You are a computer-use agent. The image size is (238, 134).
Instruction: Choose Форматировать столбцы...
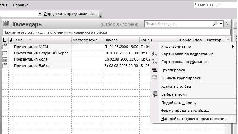(x=185, y=110)
